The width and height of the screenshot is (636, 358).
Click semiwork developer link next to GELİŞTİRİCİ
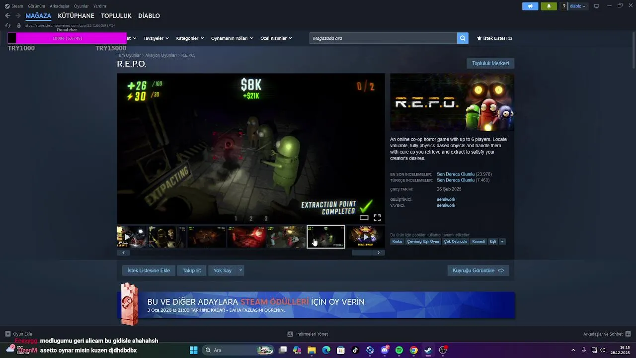(446, 199)
